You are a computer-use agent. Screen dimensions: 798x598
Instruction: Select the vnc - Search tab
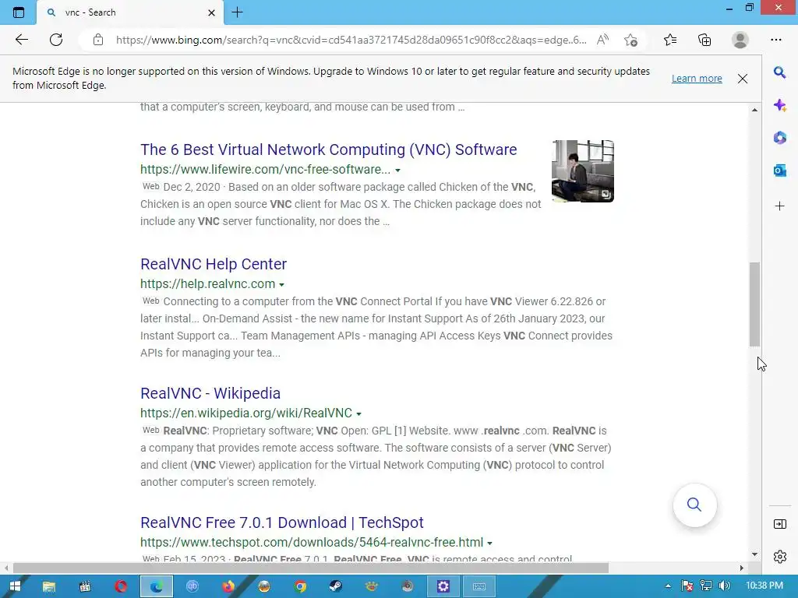(130, 12)
